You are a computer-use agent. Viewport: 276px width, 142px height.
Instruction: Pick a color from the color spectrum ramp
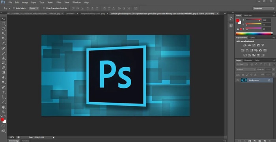(254, 33)
